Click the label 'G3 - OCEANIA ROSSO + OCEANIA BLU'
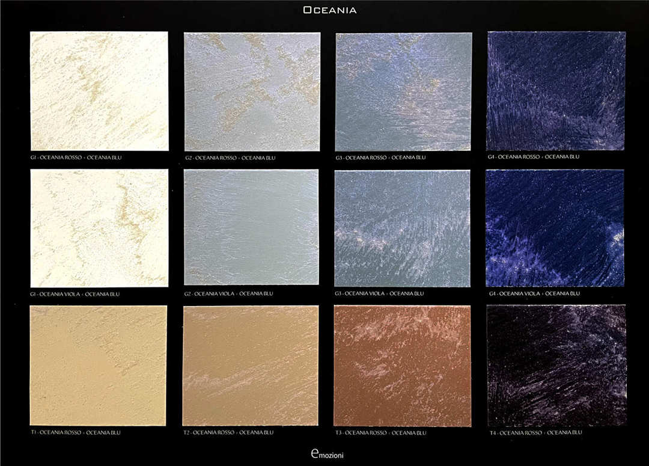 (x=381, y=158)
